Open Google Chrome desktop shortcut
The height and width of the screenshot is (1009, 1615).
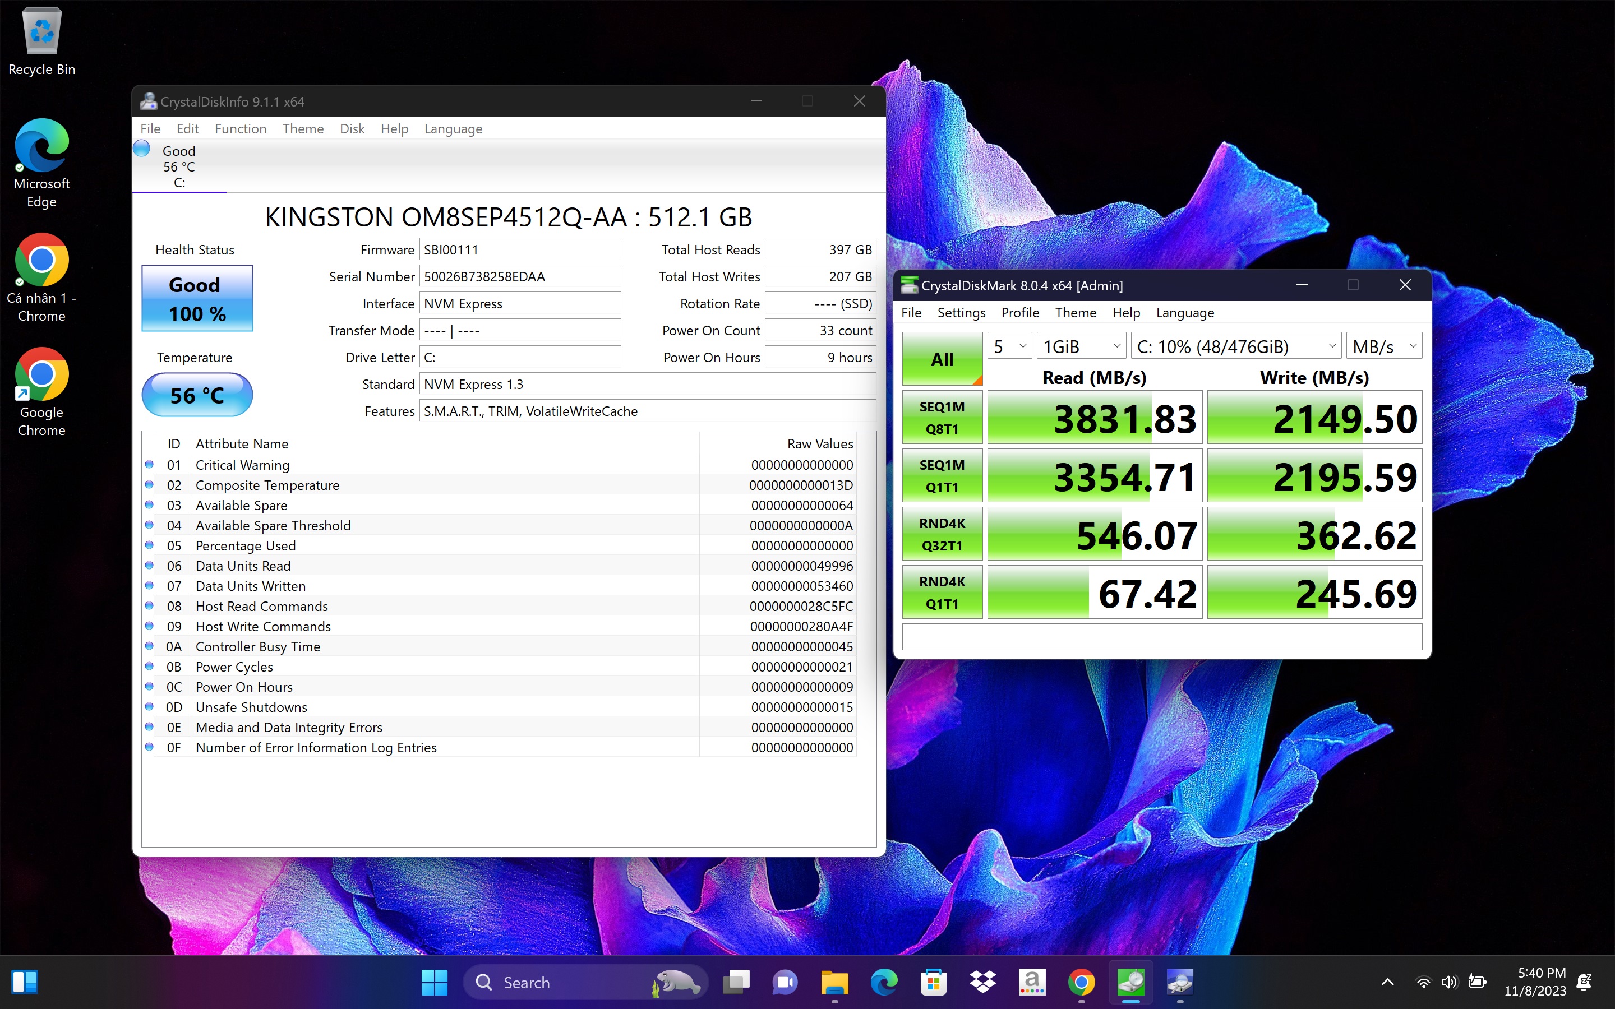pyautogui.click(x=41, y=392)
